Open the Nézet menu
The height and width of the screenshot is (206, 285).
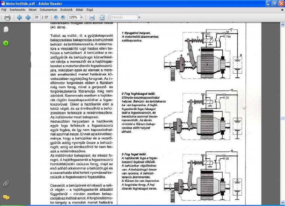(32, 10)
